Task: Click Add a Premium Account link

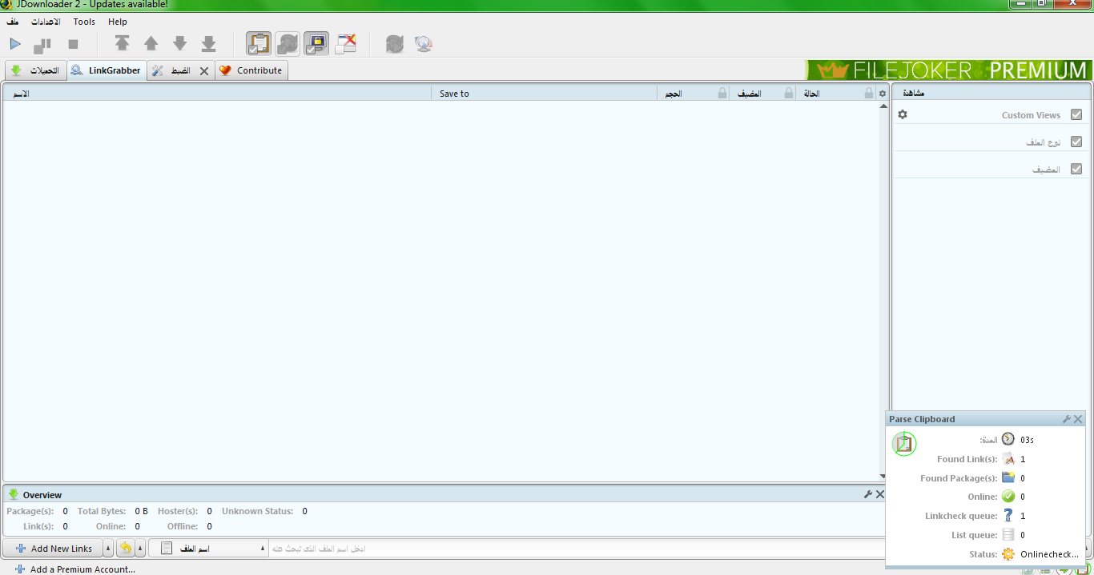Action: click(82, 569)
